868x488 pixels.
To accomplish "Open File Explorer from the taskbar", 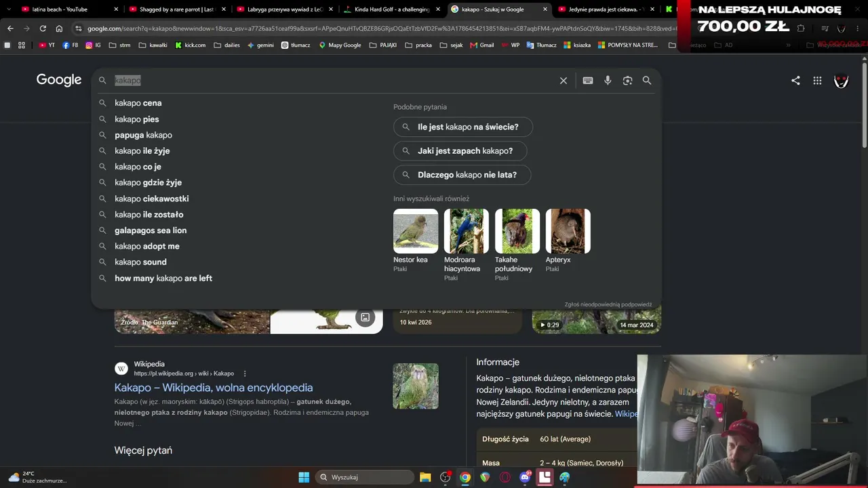I will coord(425,477).
